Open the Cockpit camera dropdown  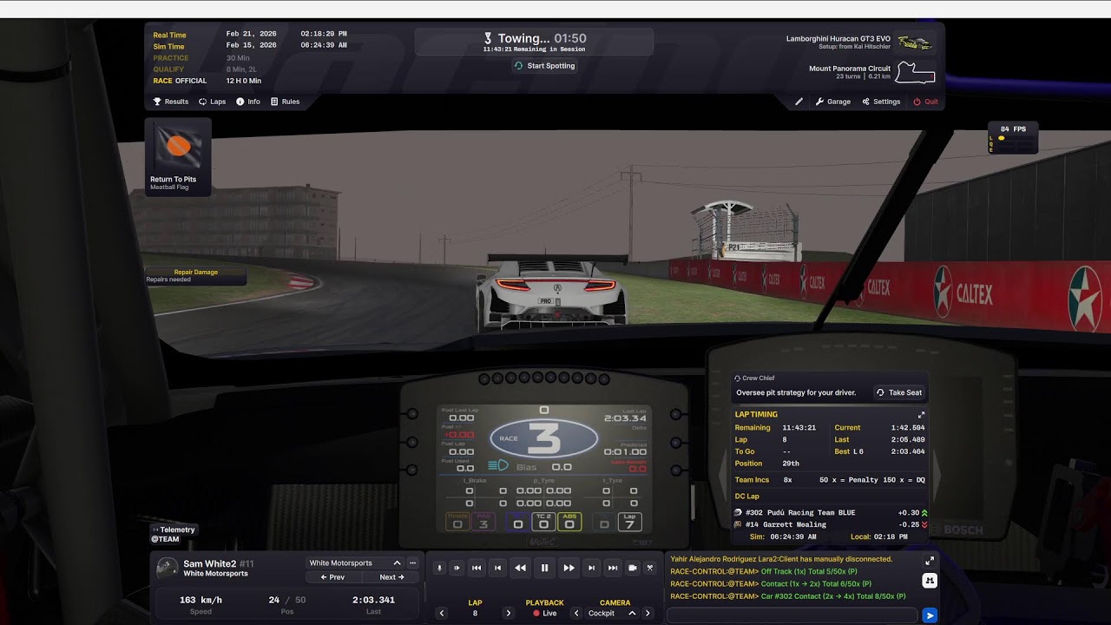(613, 613)
